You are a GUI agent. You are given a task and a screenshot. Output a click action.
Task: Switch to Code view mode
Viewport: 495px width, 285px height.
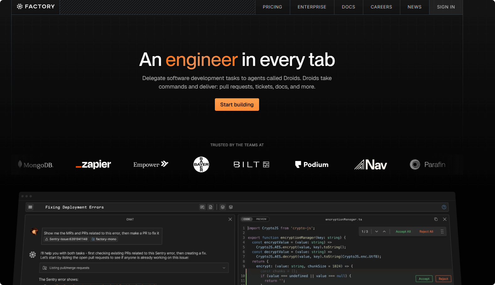tap(247, 219)
